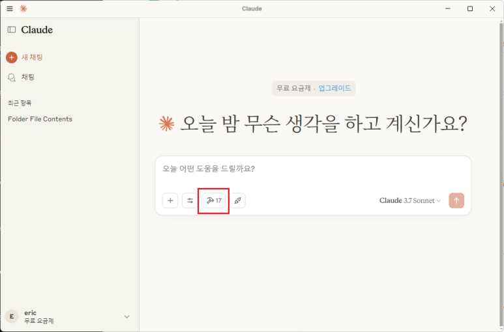Start a new chat with 새 채팅
504x332 pixels.
tap(24, 57)
